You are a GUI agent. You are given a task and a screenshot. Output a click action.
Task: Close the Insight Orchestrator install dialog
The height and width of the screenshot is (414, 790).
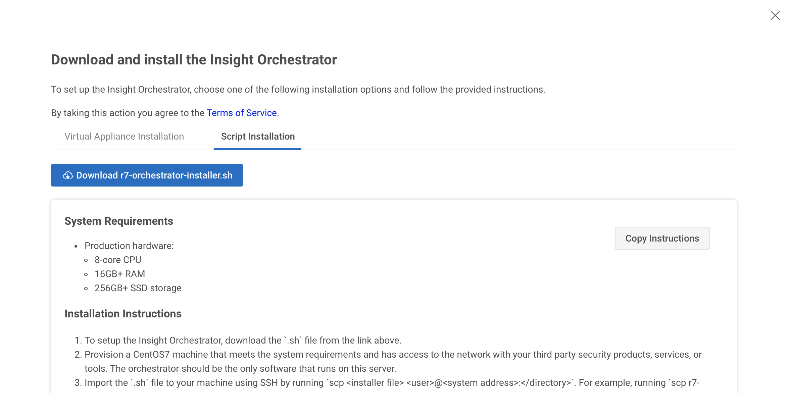click(x=775, y=15)
